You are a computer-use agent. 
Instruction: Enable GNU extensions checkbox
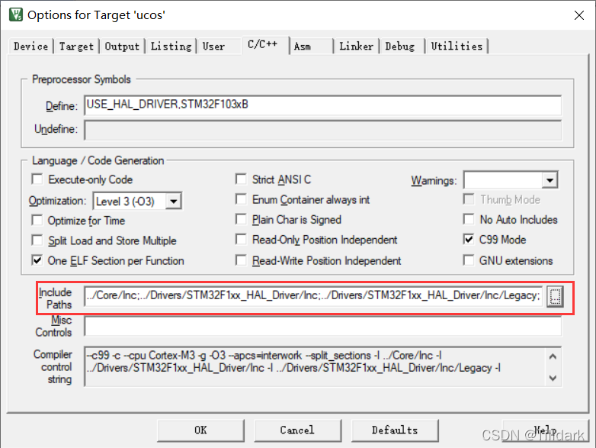coord(469,260)
